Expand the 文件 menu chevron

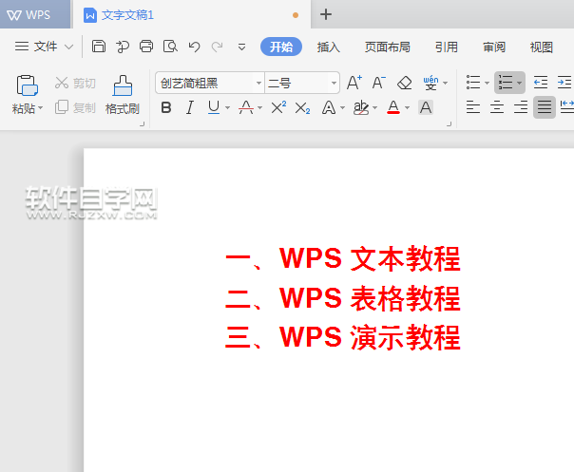pos(68,47)
